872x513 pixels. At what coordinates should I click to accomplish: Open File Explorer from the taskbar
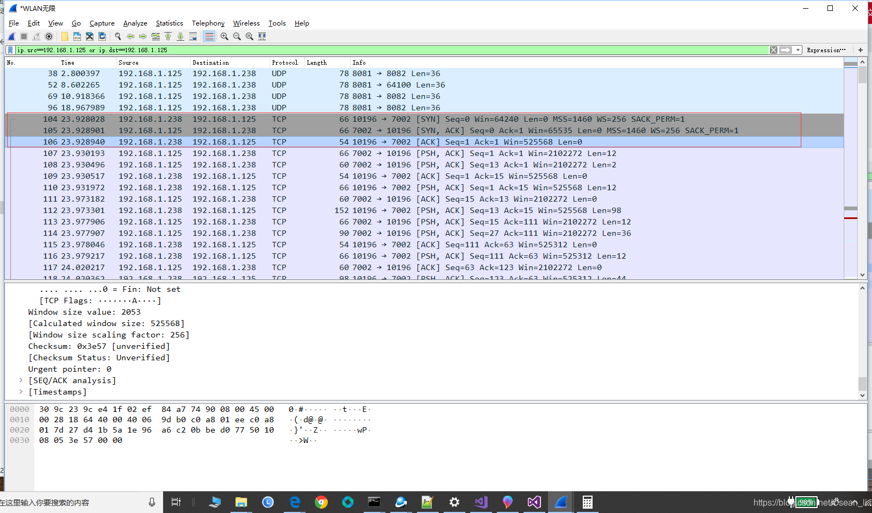241,502
